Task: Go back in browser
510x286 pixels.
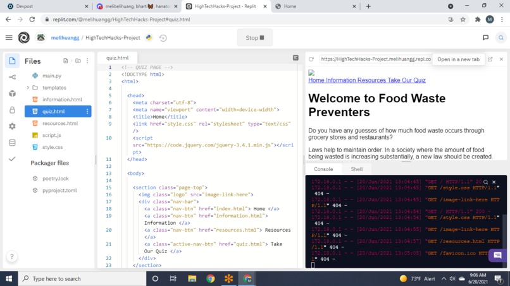Action: (8, 20)
